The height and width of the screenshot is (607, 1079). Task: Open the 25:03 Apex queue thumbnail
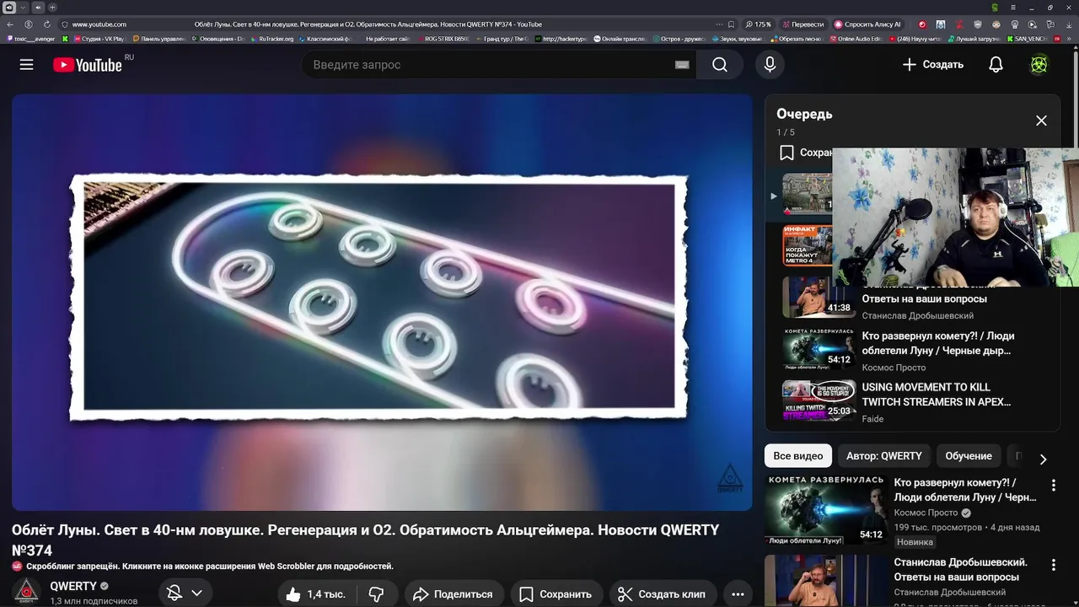[819, 400]
